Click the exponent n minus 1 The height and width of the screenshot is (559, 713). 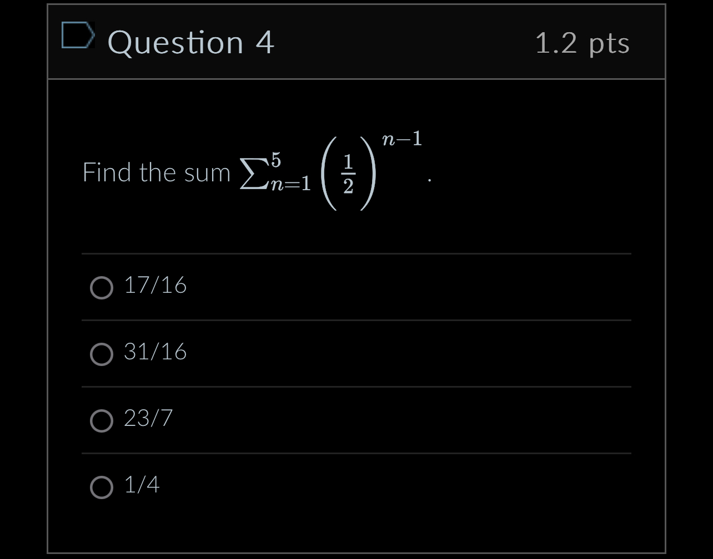click(401, 139)
